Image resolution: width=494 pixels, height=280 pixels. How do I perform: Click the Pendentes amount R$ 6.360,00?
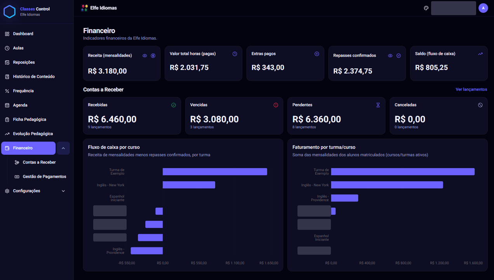click(317, 119)
